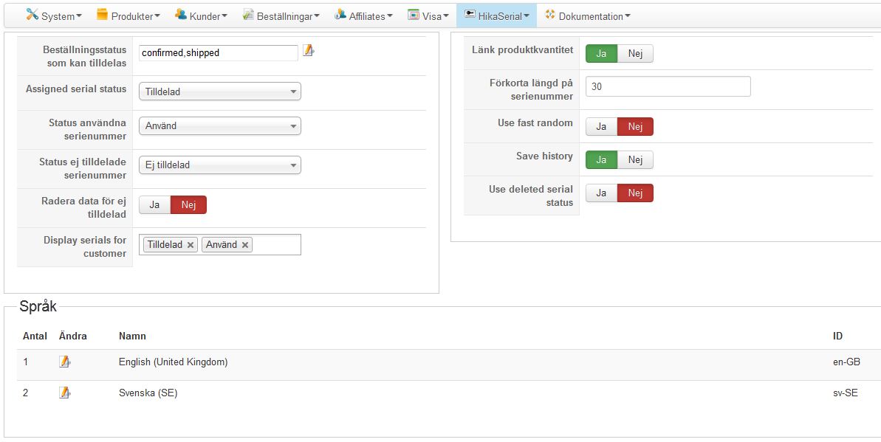The width and height of the screenshot is (881, 442).
Task: Remove the Tilldelad tag from customer display
Action: [191, 245]
